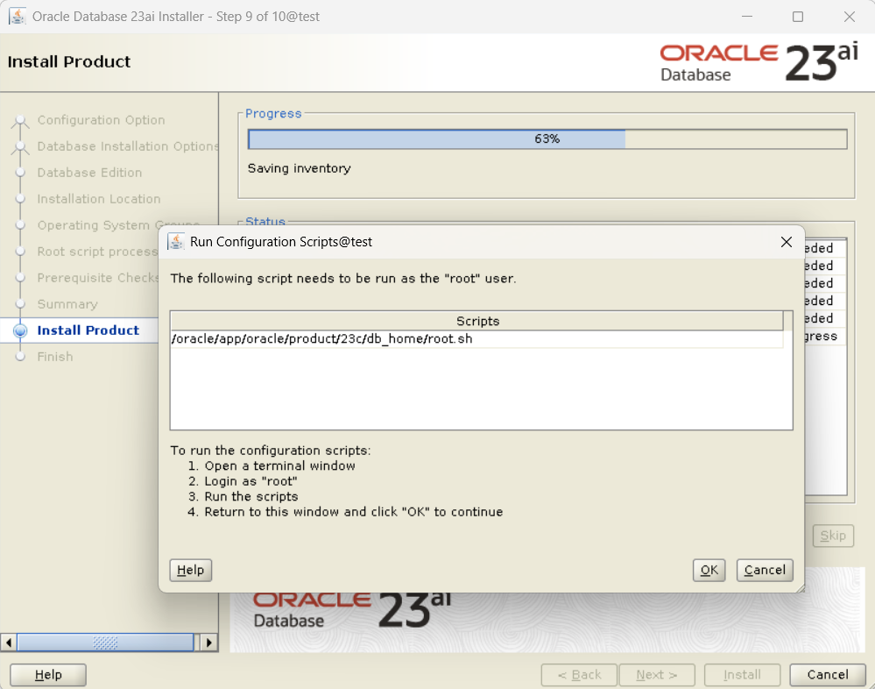Click the Next button
875x689 pixels.
click(657, 674)
